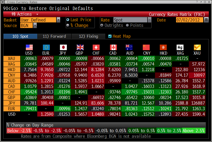Open the 99) Actions menu

(x=25, y=14)
